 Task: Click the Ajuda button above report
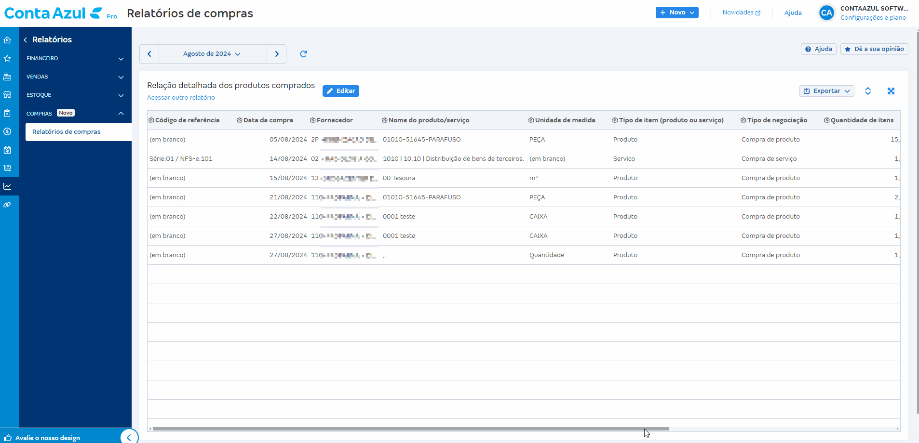point(819,49)
